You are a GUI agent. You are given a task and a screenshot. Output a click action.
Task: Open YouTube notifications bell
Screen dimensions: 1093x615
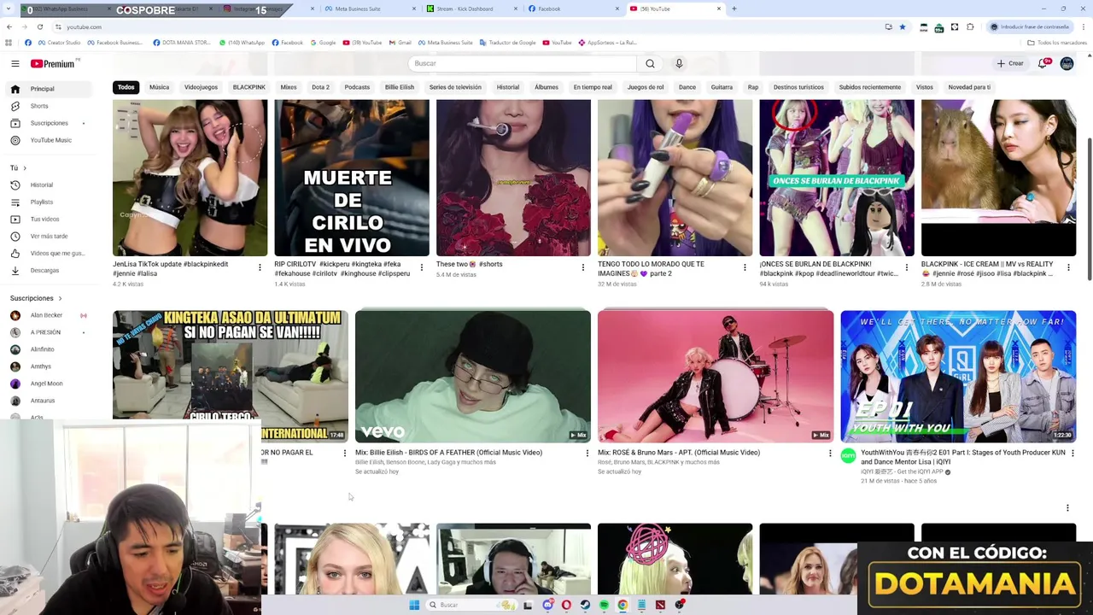pyautogui.click(x=1043, y=63)
